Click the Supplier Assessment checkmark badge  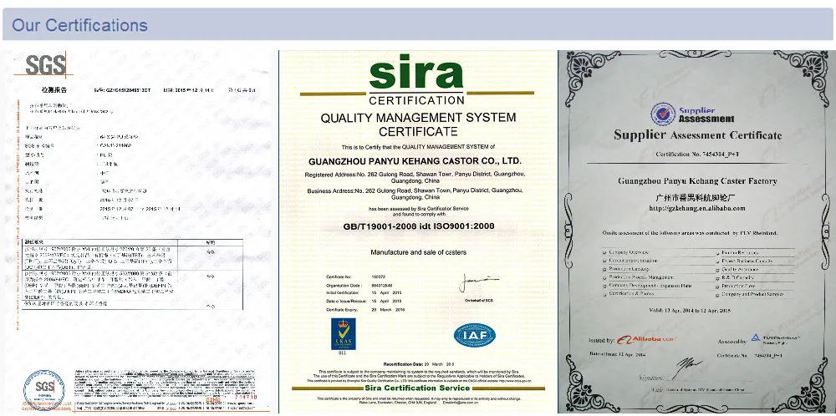click(x=663, y=114)
